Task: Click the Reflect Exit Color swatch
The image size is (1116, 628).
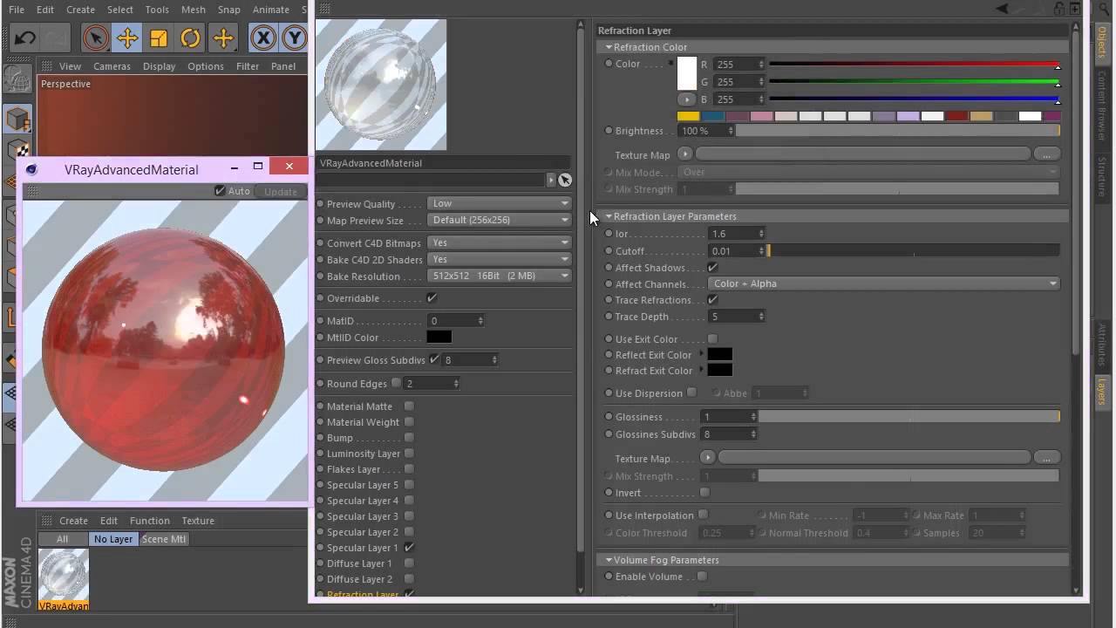Action: tap(719, 355)
